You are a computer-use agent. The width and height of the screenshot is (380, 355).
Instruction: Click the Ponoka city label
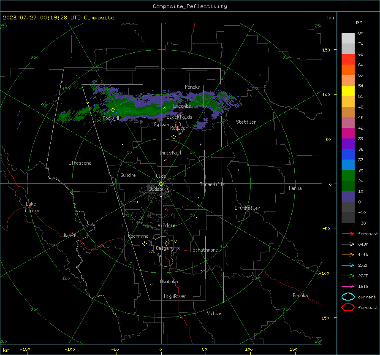pyautogui.click(x=193, y=87)
